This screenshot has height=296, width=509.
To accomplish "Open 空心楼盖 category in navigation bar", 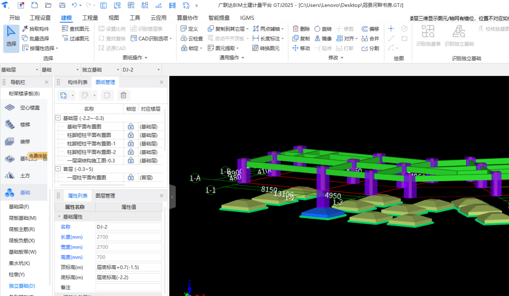I will [25, 108].
